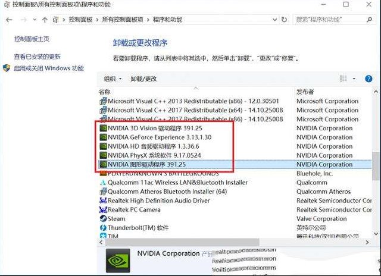Image resolution: width=381 pixels, height=276 pixels.
Task: Click Valve Corporation publisher cell
Action: tap(321, 219)
